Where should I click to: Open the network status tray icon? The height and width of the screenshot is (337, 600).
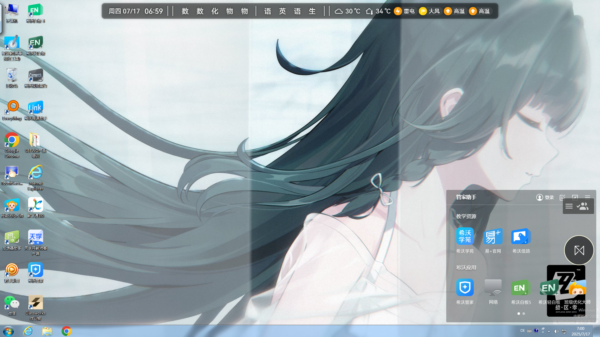pos(564,331)
